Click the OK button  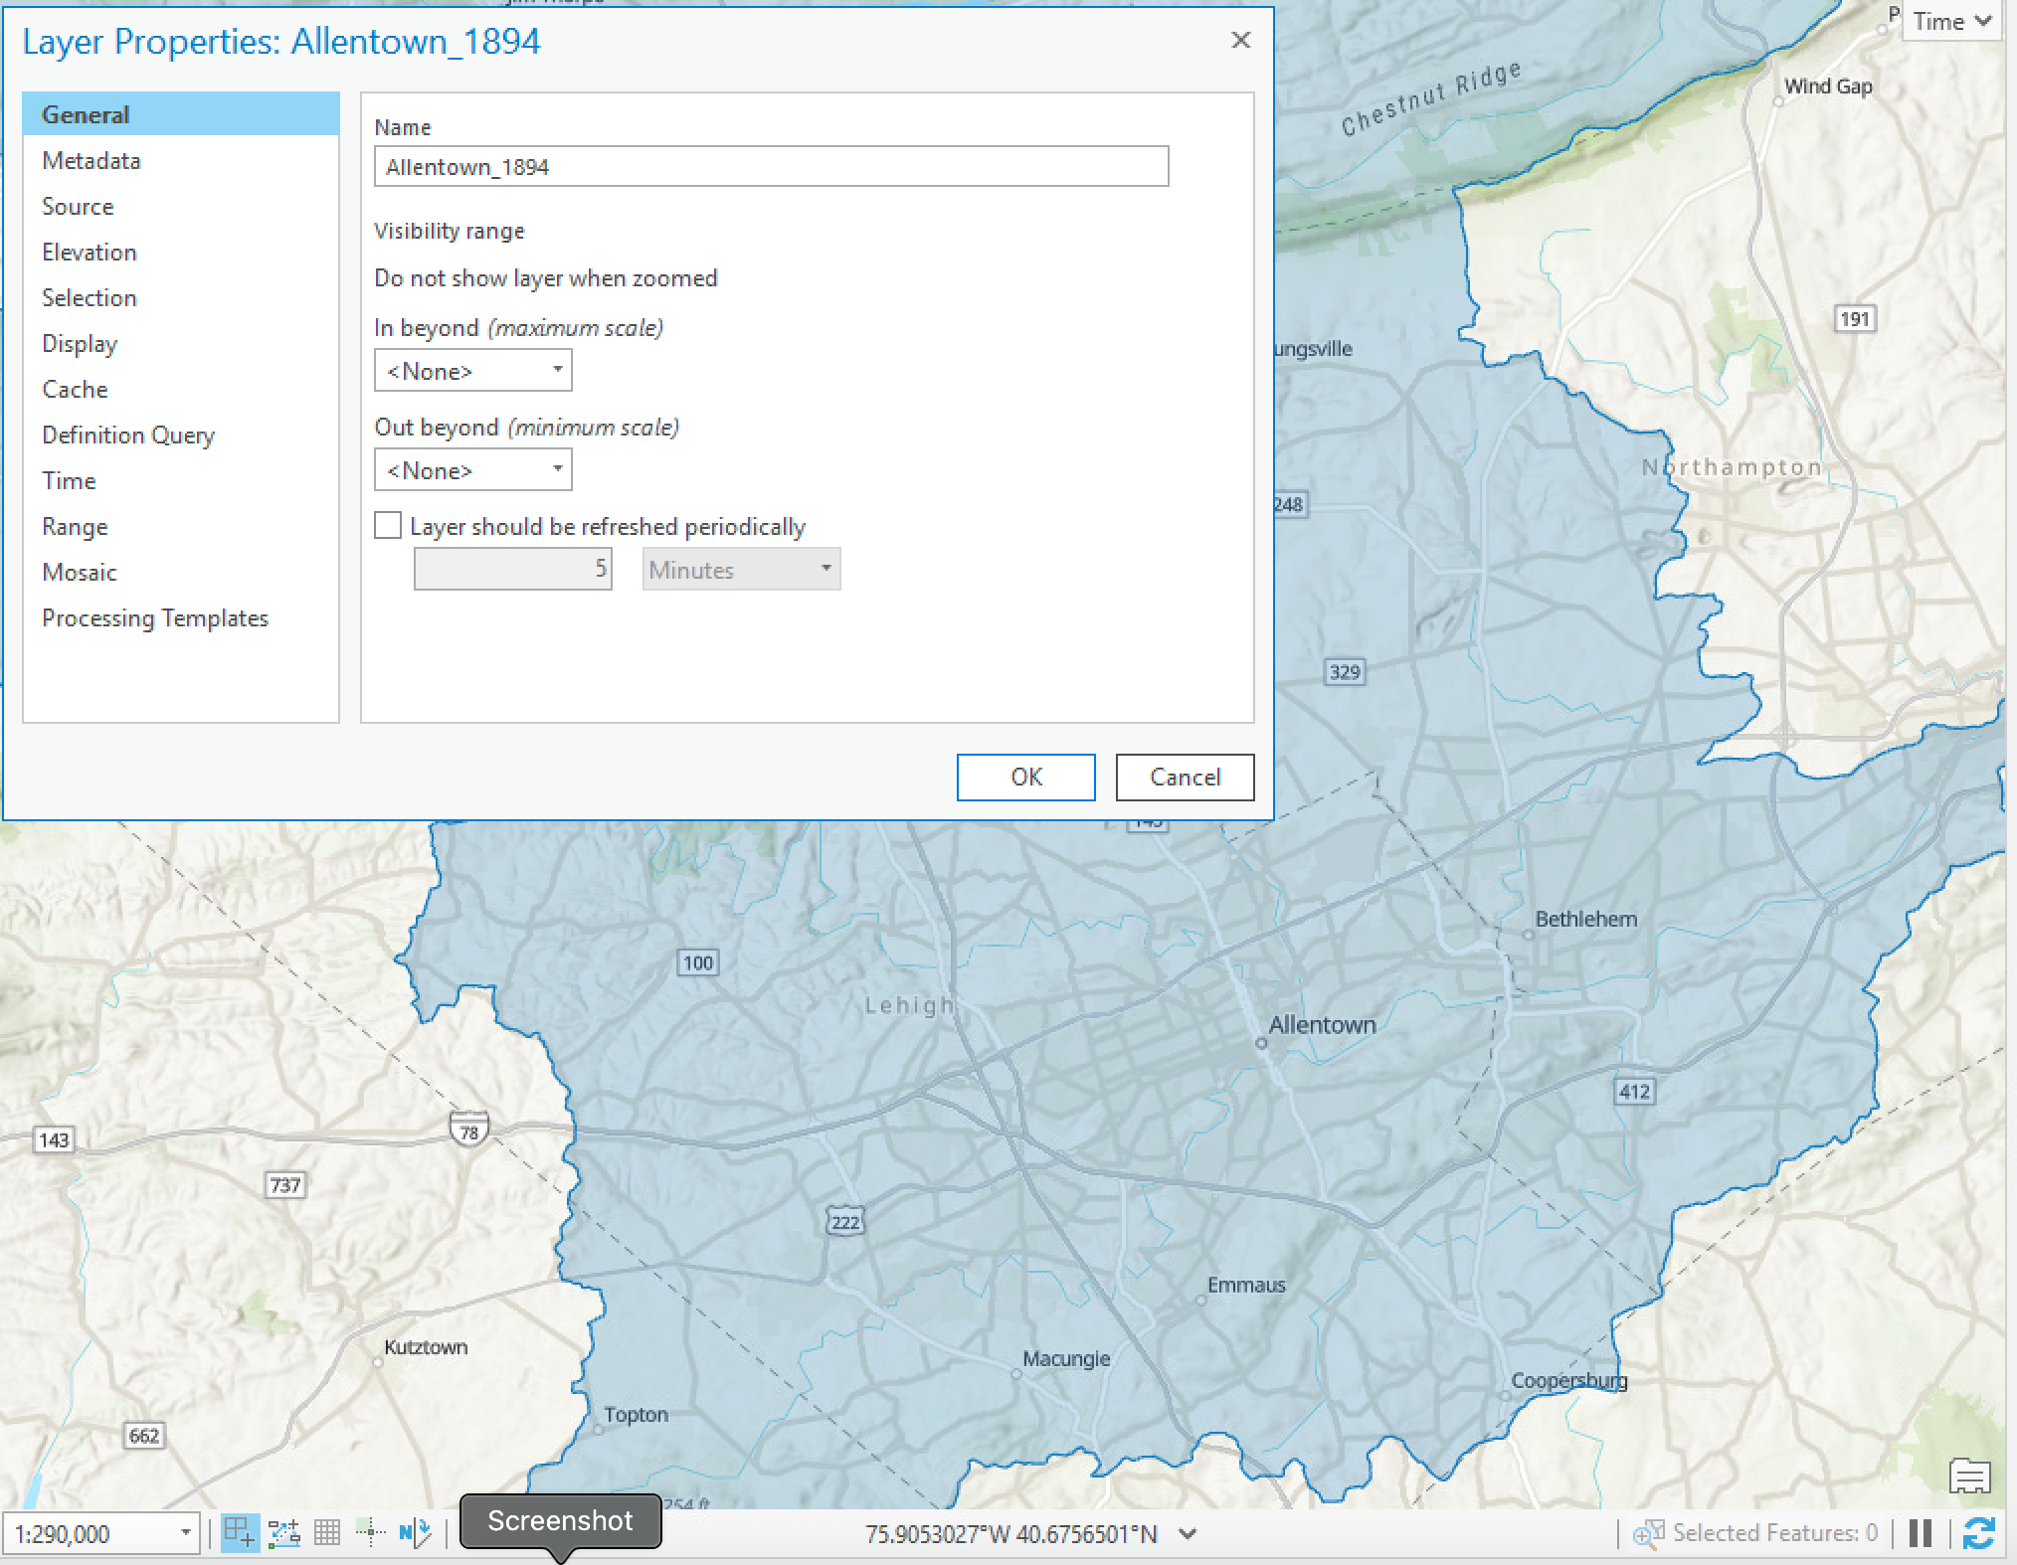(1026, 777)
